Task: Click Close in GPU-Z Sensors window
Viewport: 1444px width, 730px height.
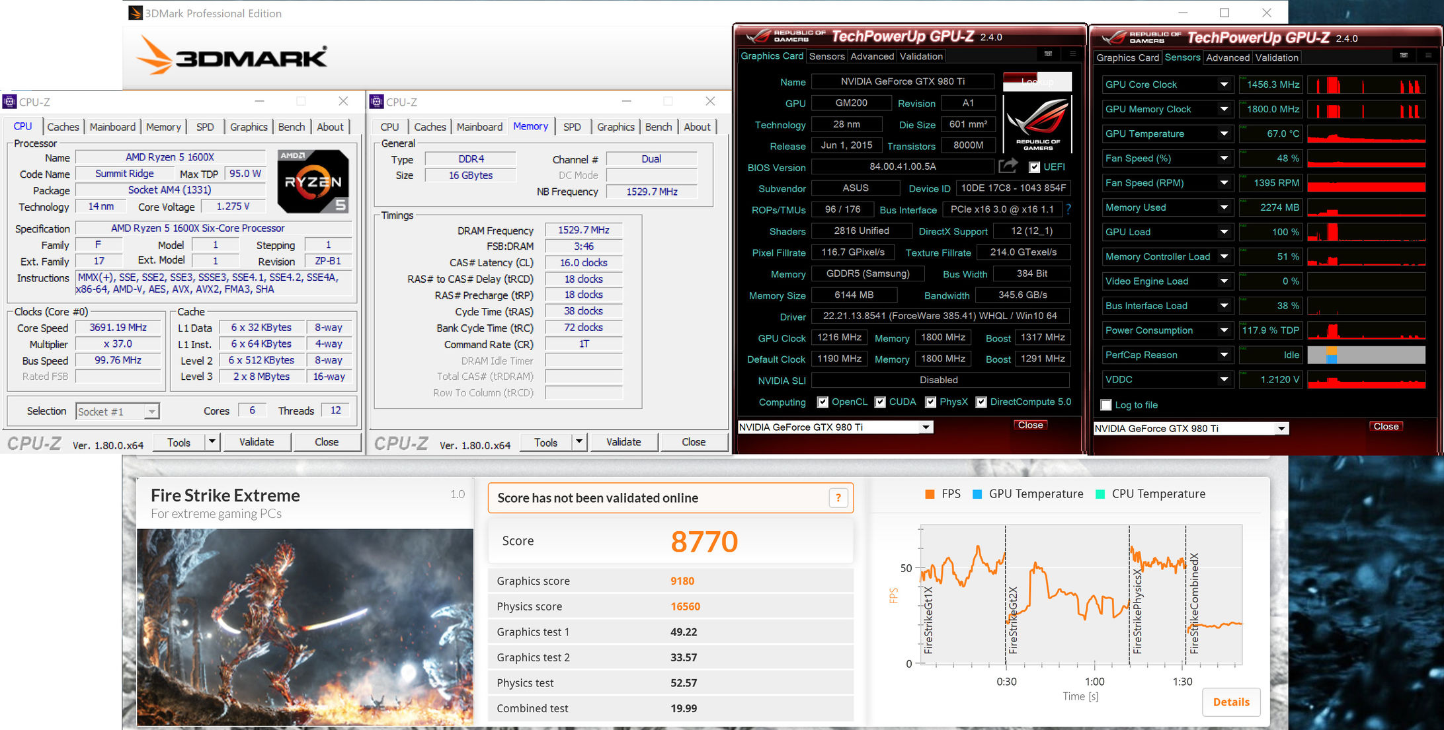Action: (1386, 427)
